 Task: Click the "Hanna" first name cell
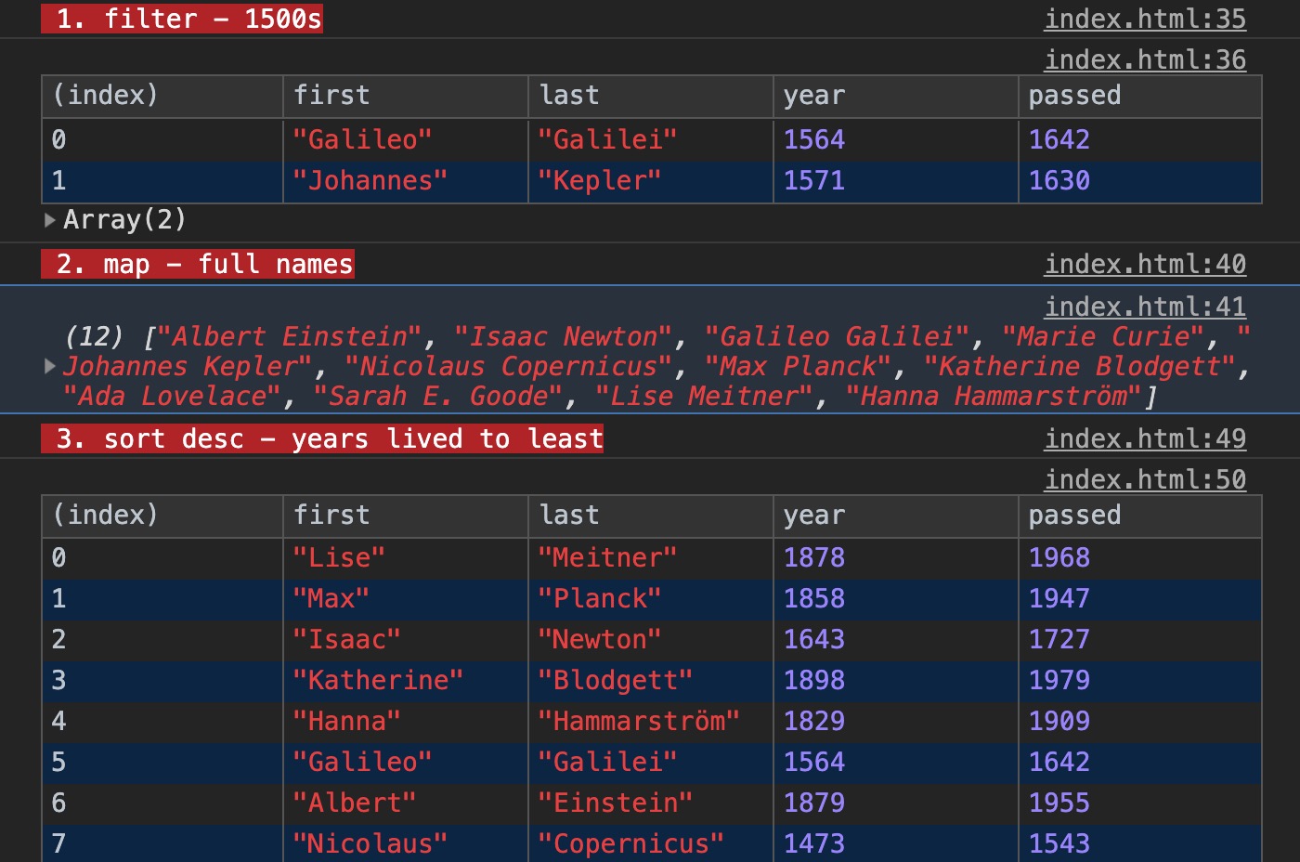405,721
